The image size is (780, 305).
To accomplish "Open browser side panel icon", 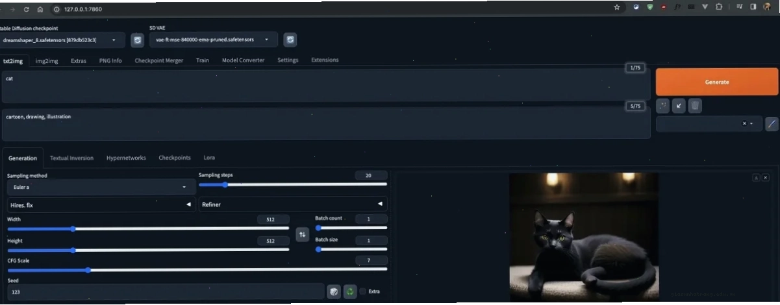I will tap(753, 7).
